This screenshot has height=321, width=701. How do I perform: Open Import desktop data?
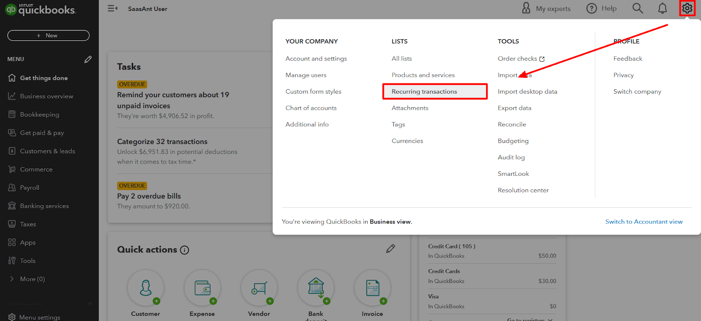(x=528, y=91)
